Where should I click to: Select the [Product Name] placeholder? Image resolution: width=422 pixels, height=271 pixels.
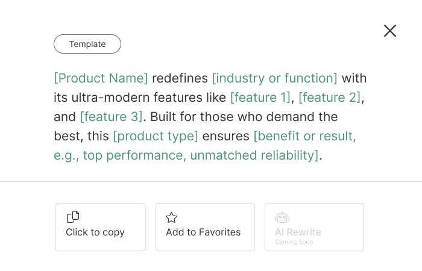pos(101,78)
